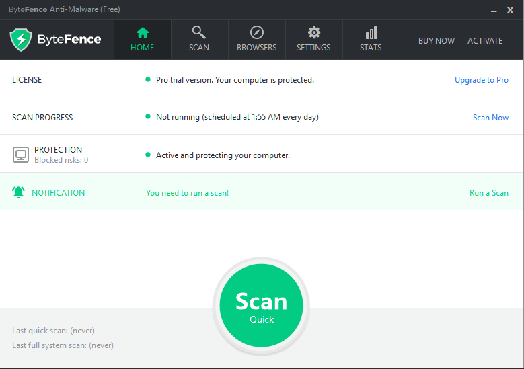
Task: Click the green dot beside license status
Action: point(148,79)
